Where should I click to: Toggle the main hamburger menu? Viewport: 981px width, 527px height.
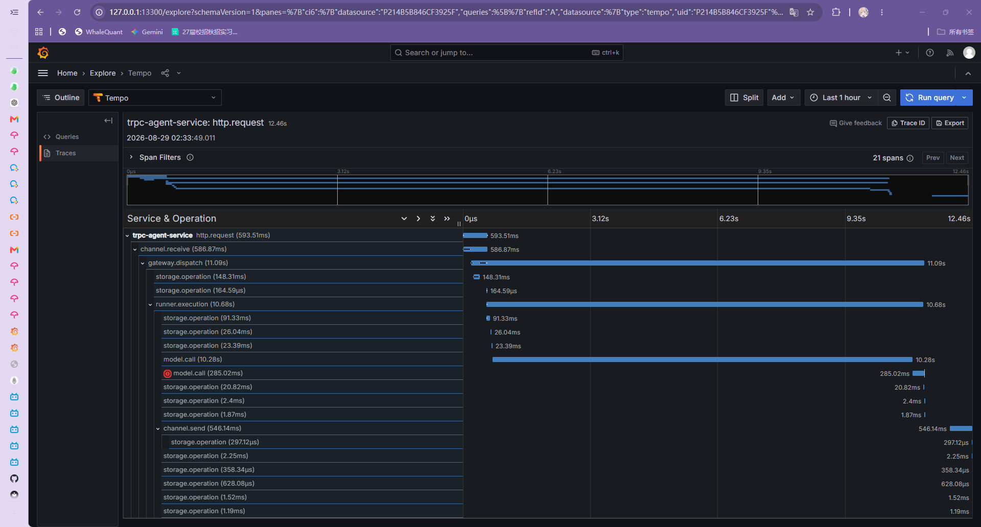pyautogui.click(x=43, y=73)
